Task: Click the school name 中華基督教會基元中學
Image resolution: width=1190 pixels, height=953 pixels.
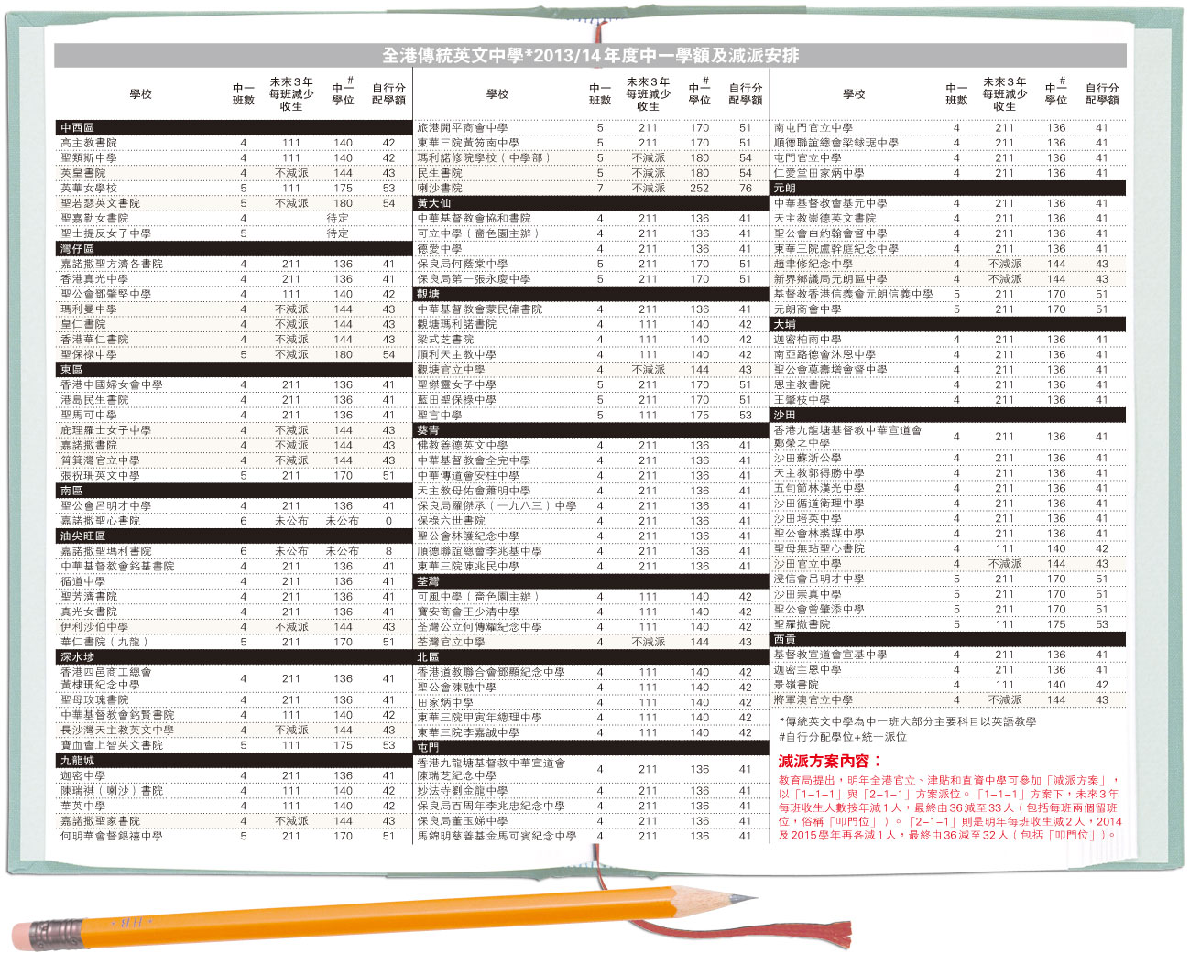Action: coord(831,203)
